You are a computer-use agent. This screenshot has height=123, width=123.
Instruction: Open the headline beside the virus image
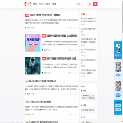pos(62,59)
